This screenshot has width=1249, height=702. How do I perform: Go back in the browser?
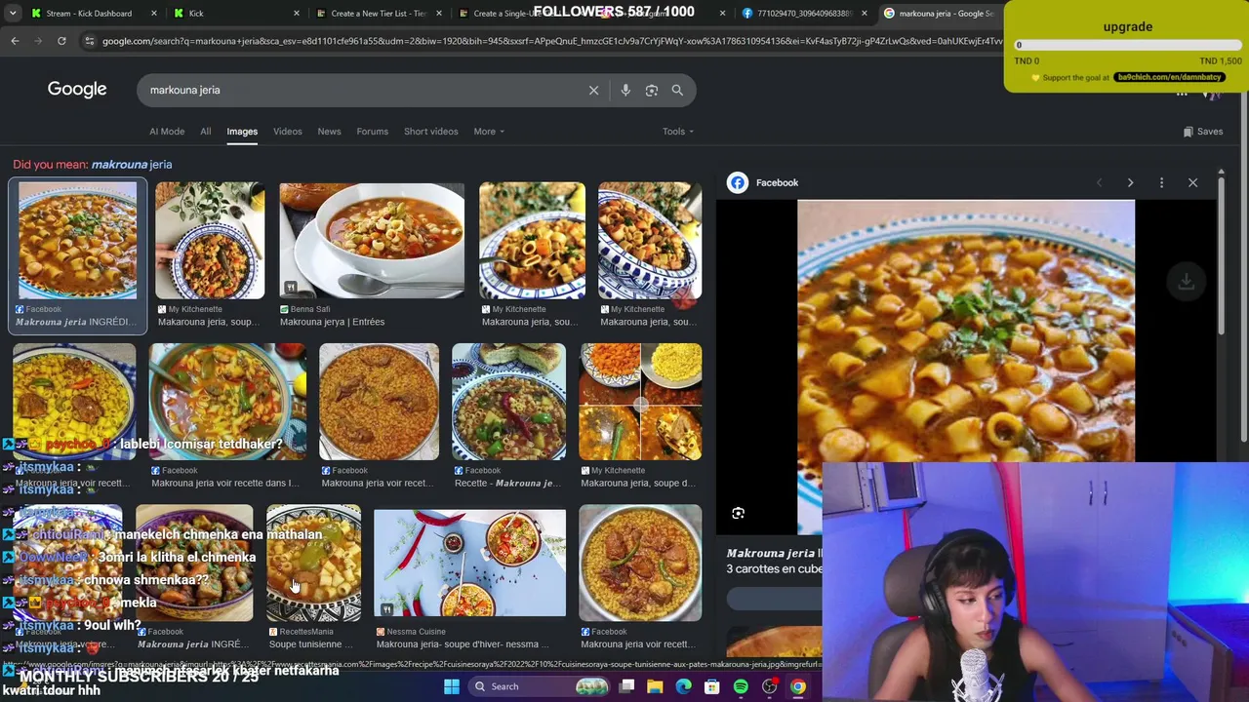(x=15, y=41)
